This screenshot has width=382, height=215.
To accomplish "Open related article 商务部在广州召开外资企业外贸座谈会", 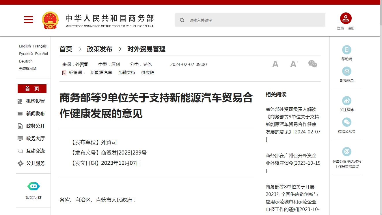I will tap(293, 159).
